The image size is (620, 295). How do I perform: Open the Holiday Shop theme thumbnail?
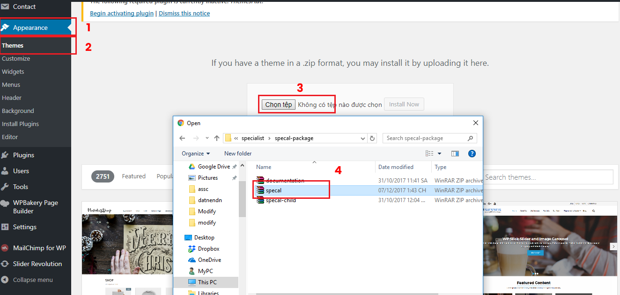pos(127,248)
